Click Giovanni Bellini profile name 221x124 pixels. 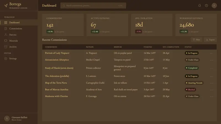point(19,117)
